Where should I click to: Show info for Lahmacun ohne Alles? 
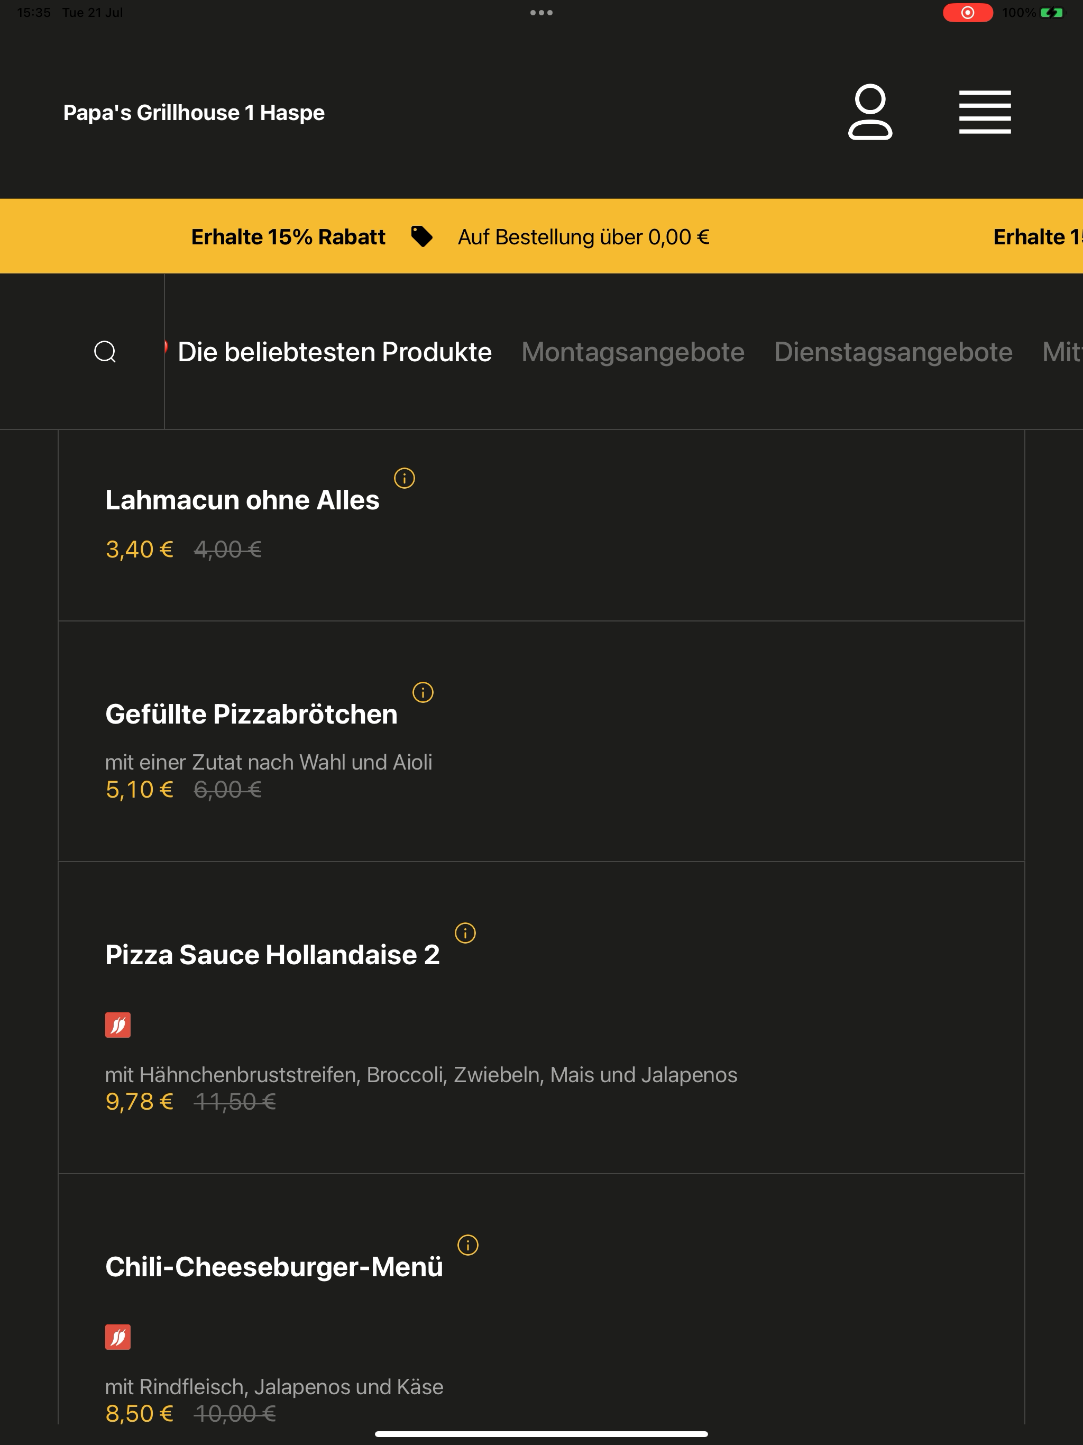[405, 478]
